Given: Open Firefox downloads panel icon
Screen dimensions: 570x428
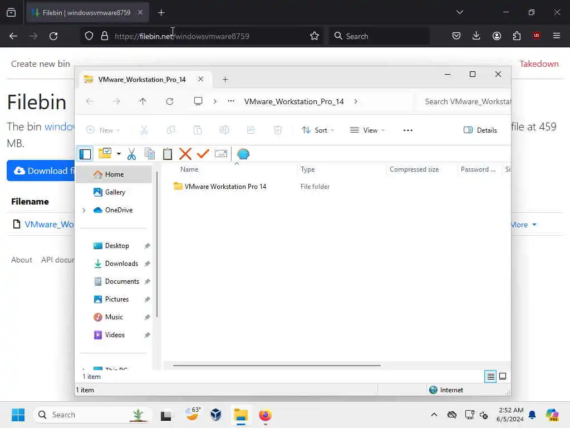Looking at the screenshot, I should [x=476, y=36].
